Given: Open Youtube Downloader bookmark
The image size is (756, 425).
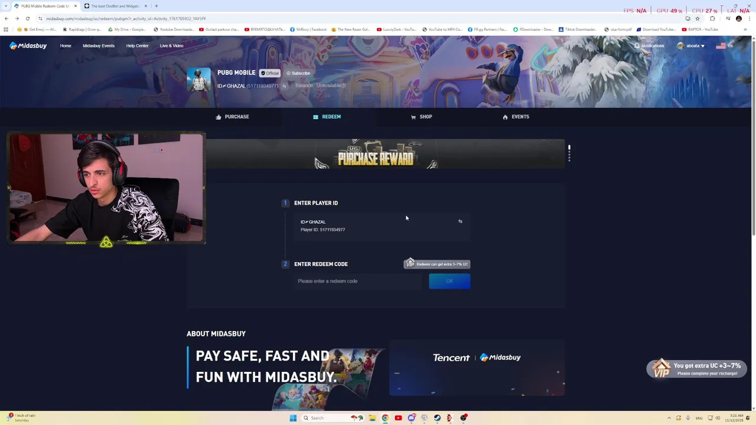Looking at the screenshot, I should pos(174,30).
